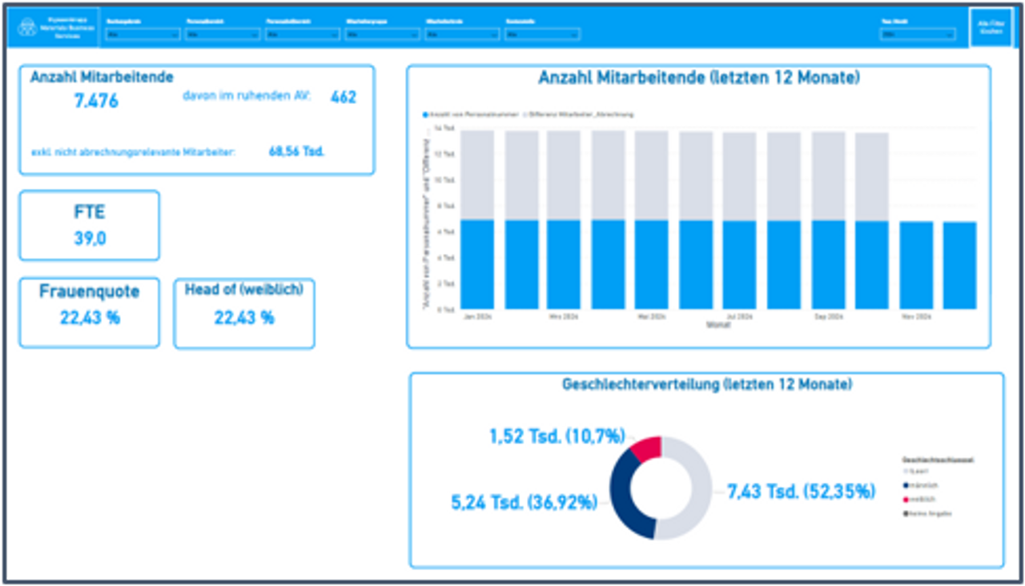The width and height of the screenshot is (1025, 586).
Task: Click the Anzahl von Personalnummer legend dot
Action: click(x=426, y=114)
